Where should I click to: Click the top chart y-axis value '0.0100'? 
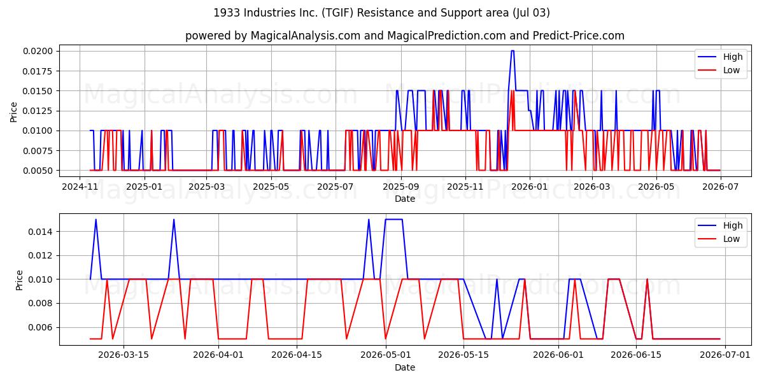pos(39,131)
